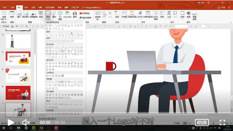Click the 倍速 playback speed button
The image size is (233, 131).
point(202,123)
